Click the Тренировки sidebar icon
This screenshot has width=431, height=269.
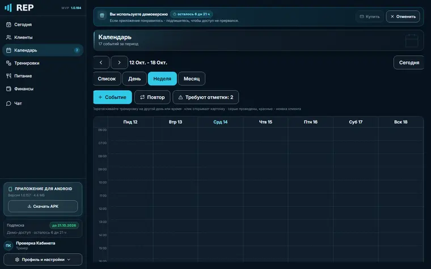tap(9, 63)
